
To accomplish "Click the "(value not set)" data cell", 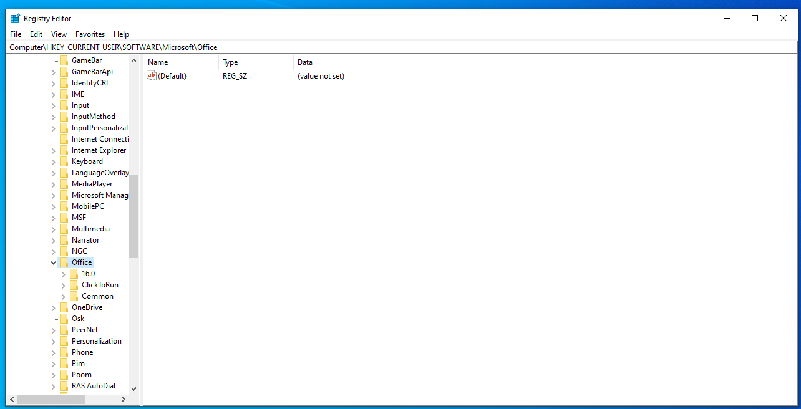I will coord(321,76).
